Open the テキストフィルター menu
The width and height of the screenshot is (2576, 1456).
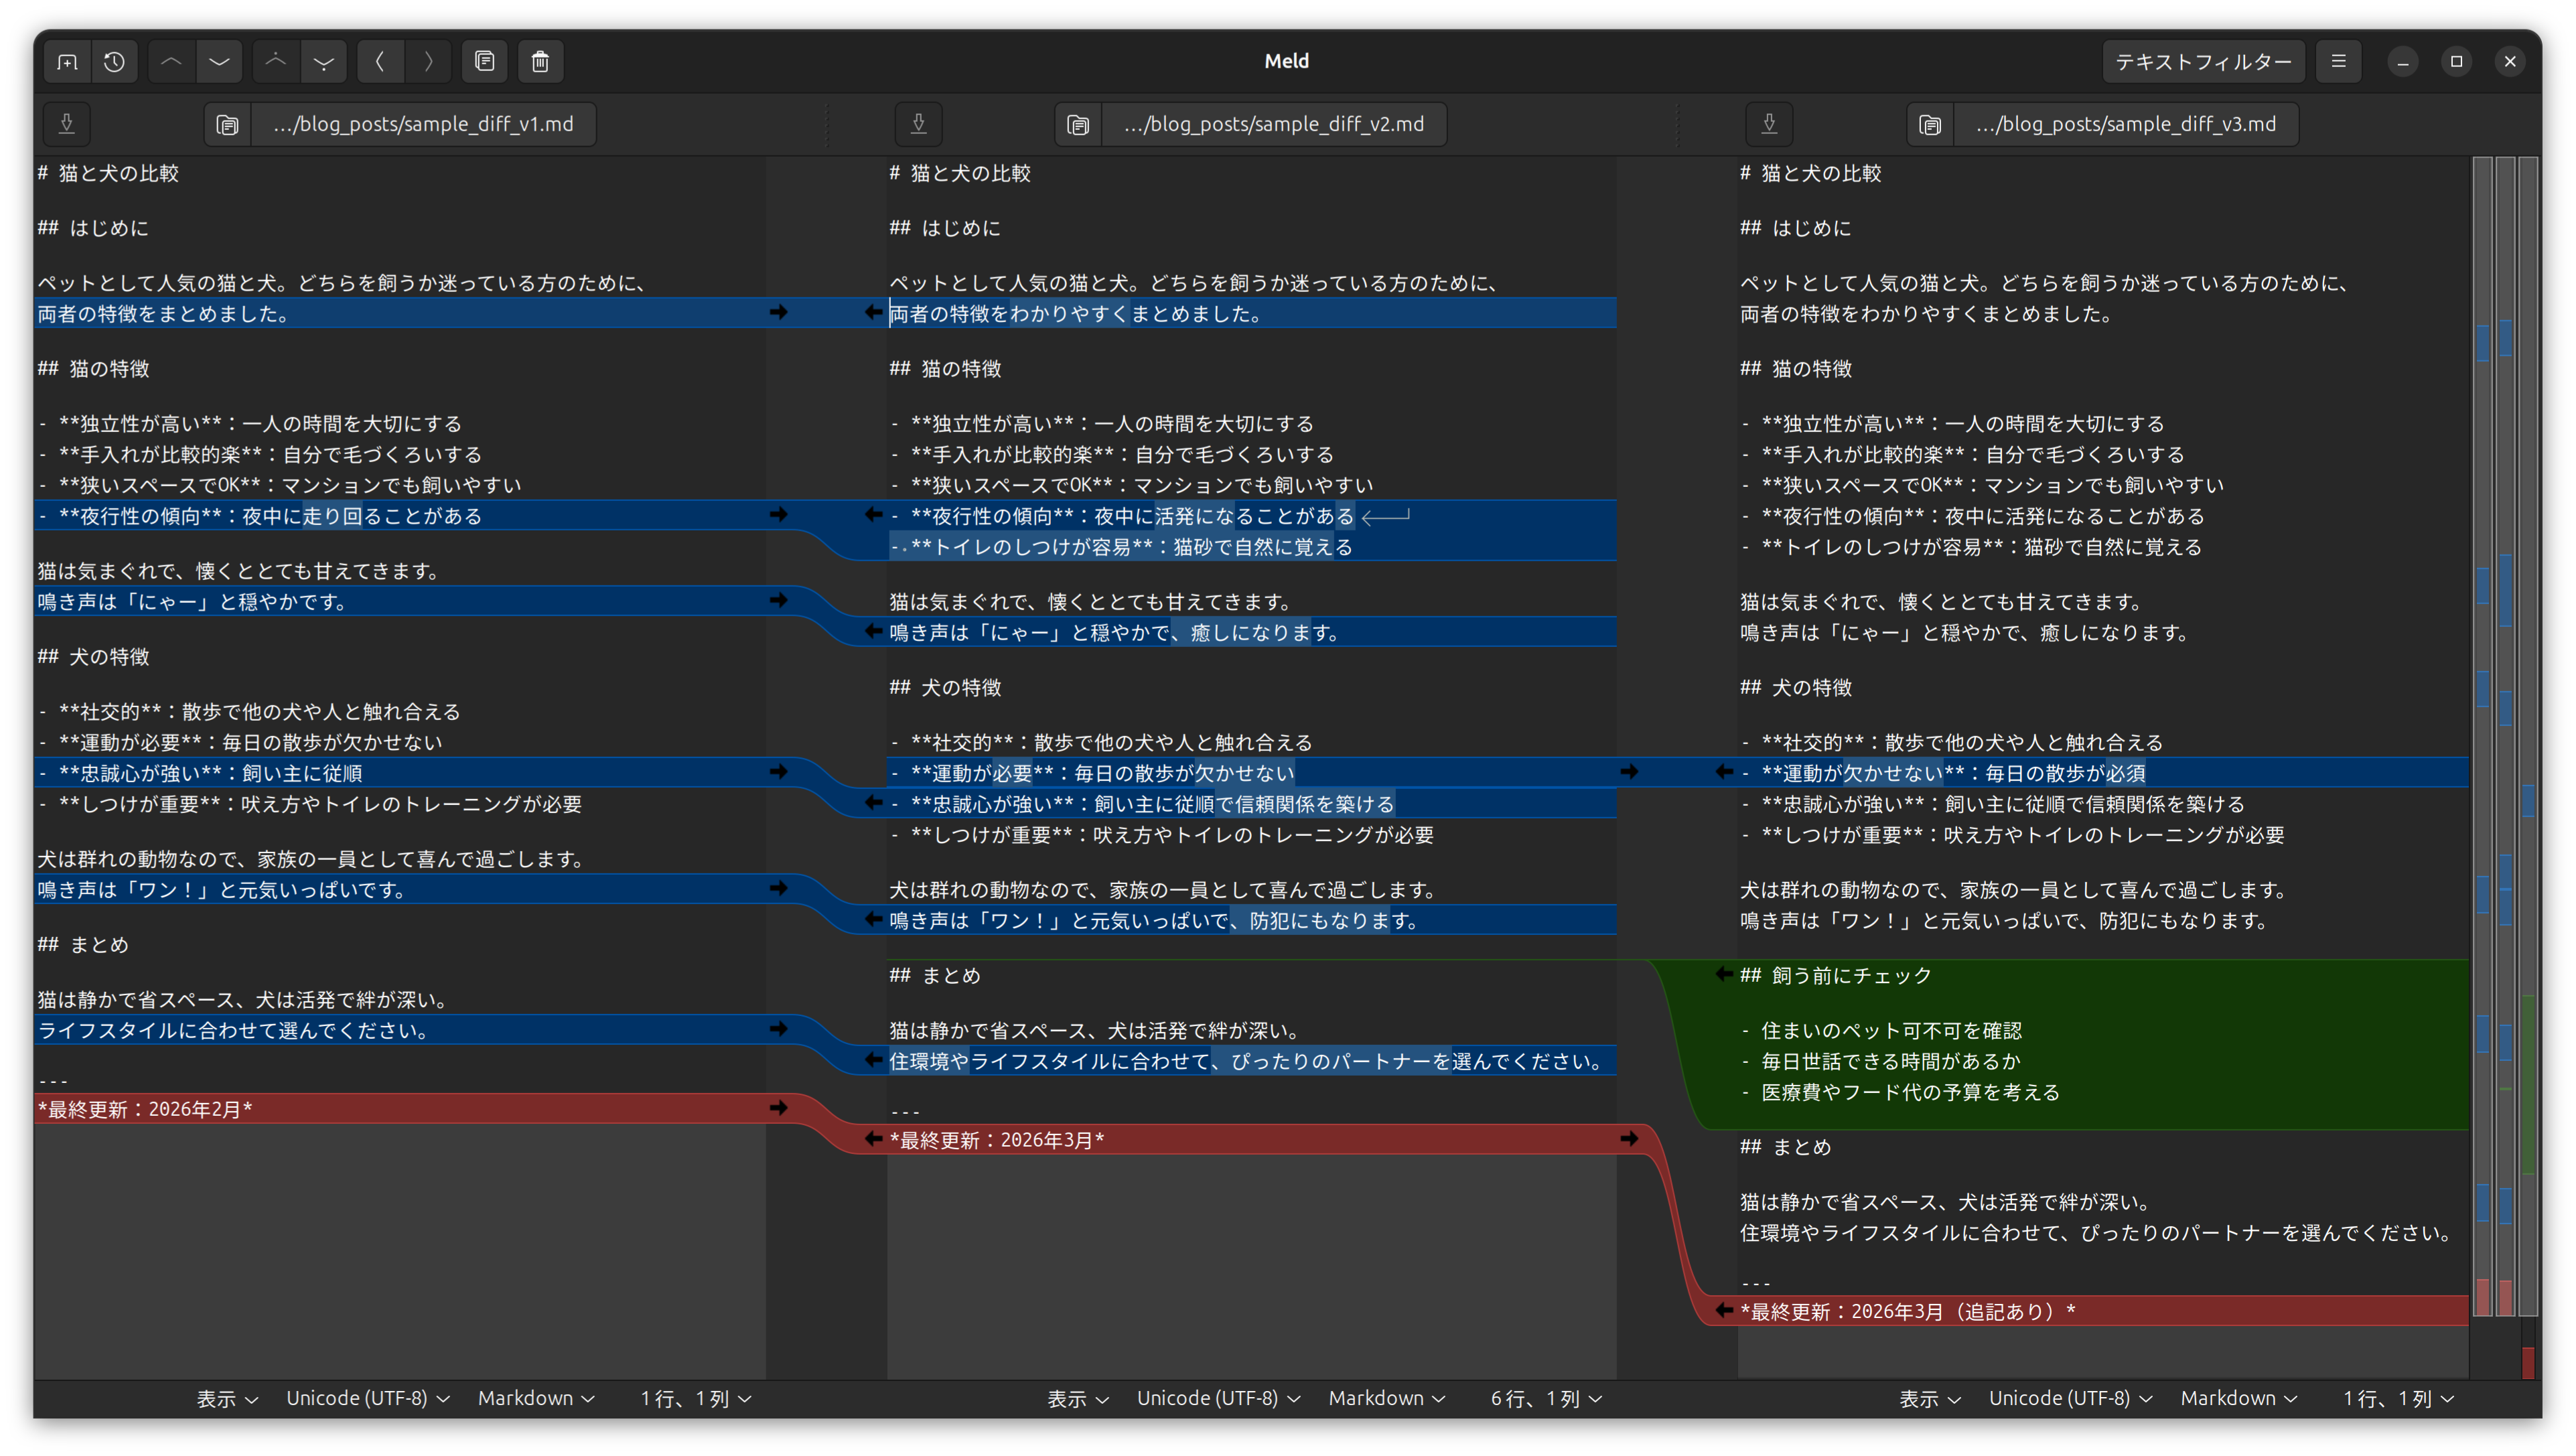click(2203, 62)
